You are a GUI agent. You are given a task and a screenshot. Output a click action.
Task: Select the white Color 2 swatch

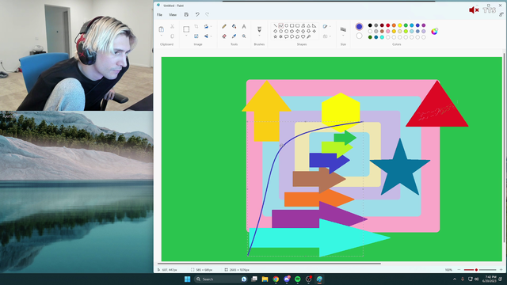359,36
